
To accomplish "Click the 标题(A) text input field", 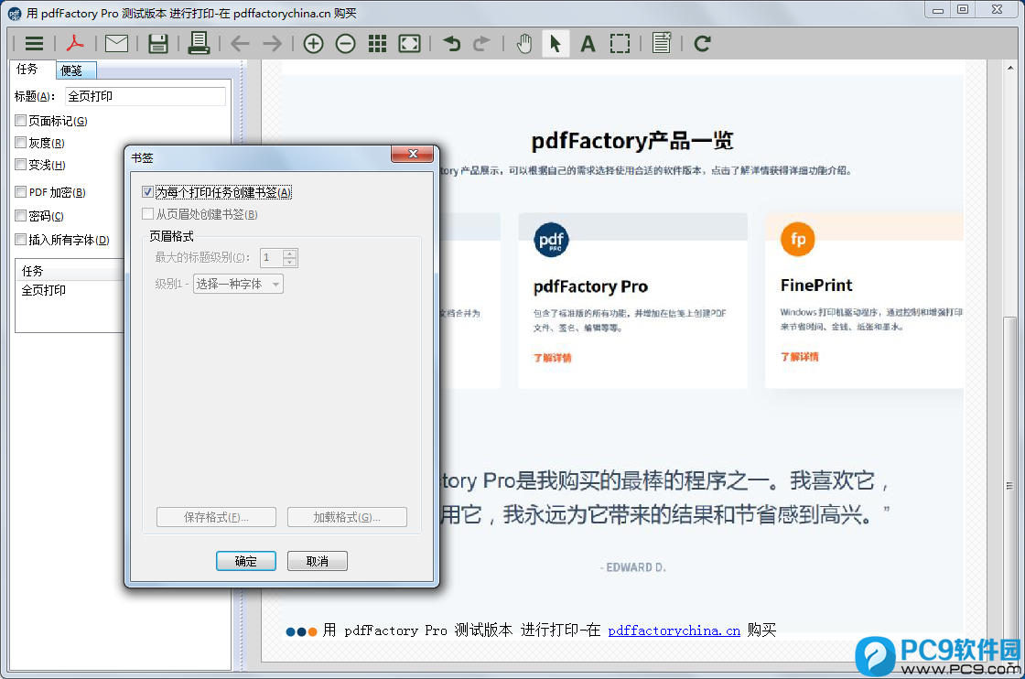I will coord(146,96).
